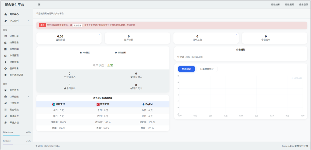Click the 收入统计与通道费率 table header
311x150 pixels.
[103, 98]
